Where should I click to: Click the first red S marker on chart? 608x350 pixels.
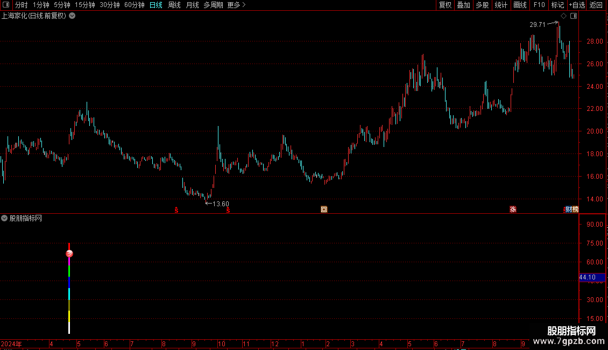click(x=176, y=210)
